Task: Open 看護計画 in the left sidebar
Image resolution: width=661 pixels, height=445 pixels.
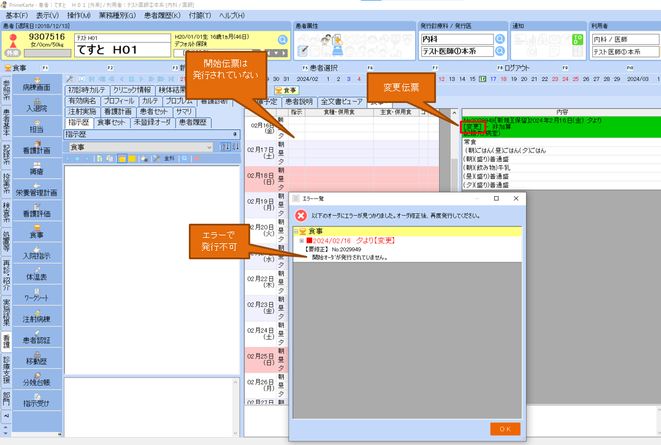Action: (x=37, y=148)
